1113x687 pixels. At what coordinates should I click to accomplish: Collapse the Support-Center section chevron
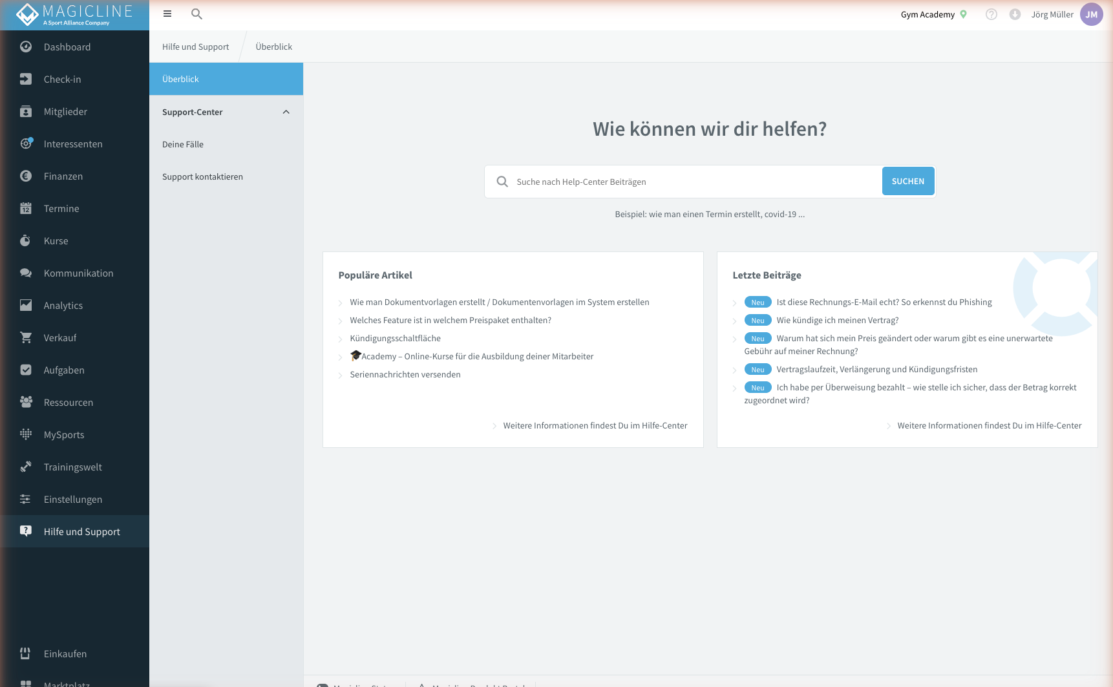[x=286, y=112]
